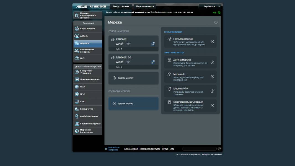Viewport: 295px width, 166px height.
Task: Open the Відгук link
Action: point(165,149)
